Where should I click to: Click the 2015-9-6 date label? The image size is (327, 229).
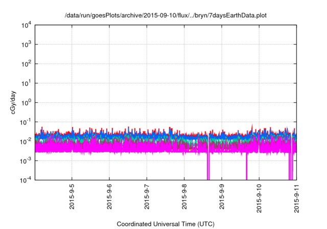pos(109,197)
